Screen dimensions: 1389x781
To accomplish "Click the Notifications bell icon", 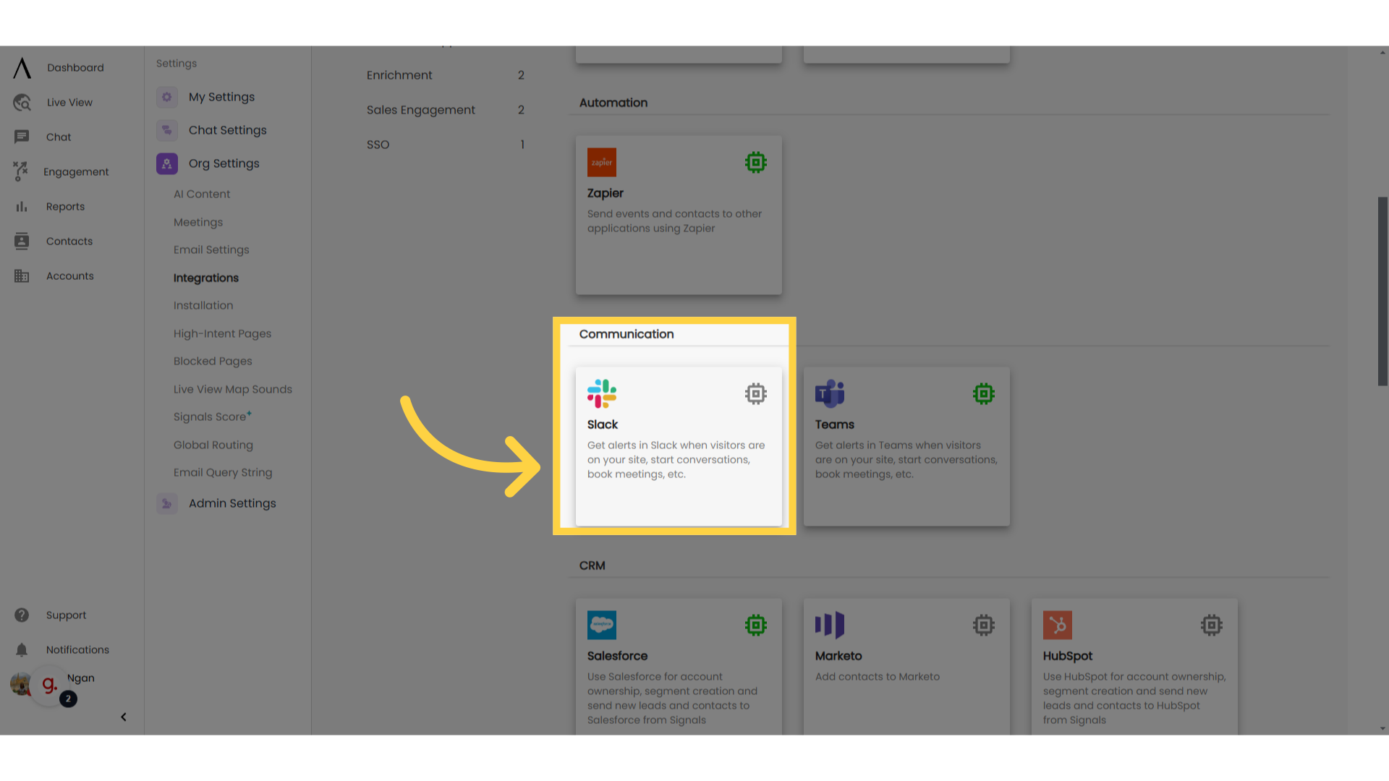I will 22,650.
